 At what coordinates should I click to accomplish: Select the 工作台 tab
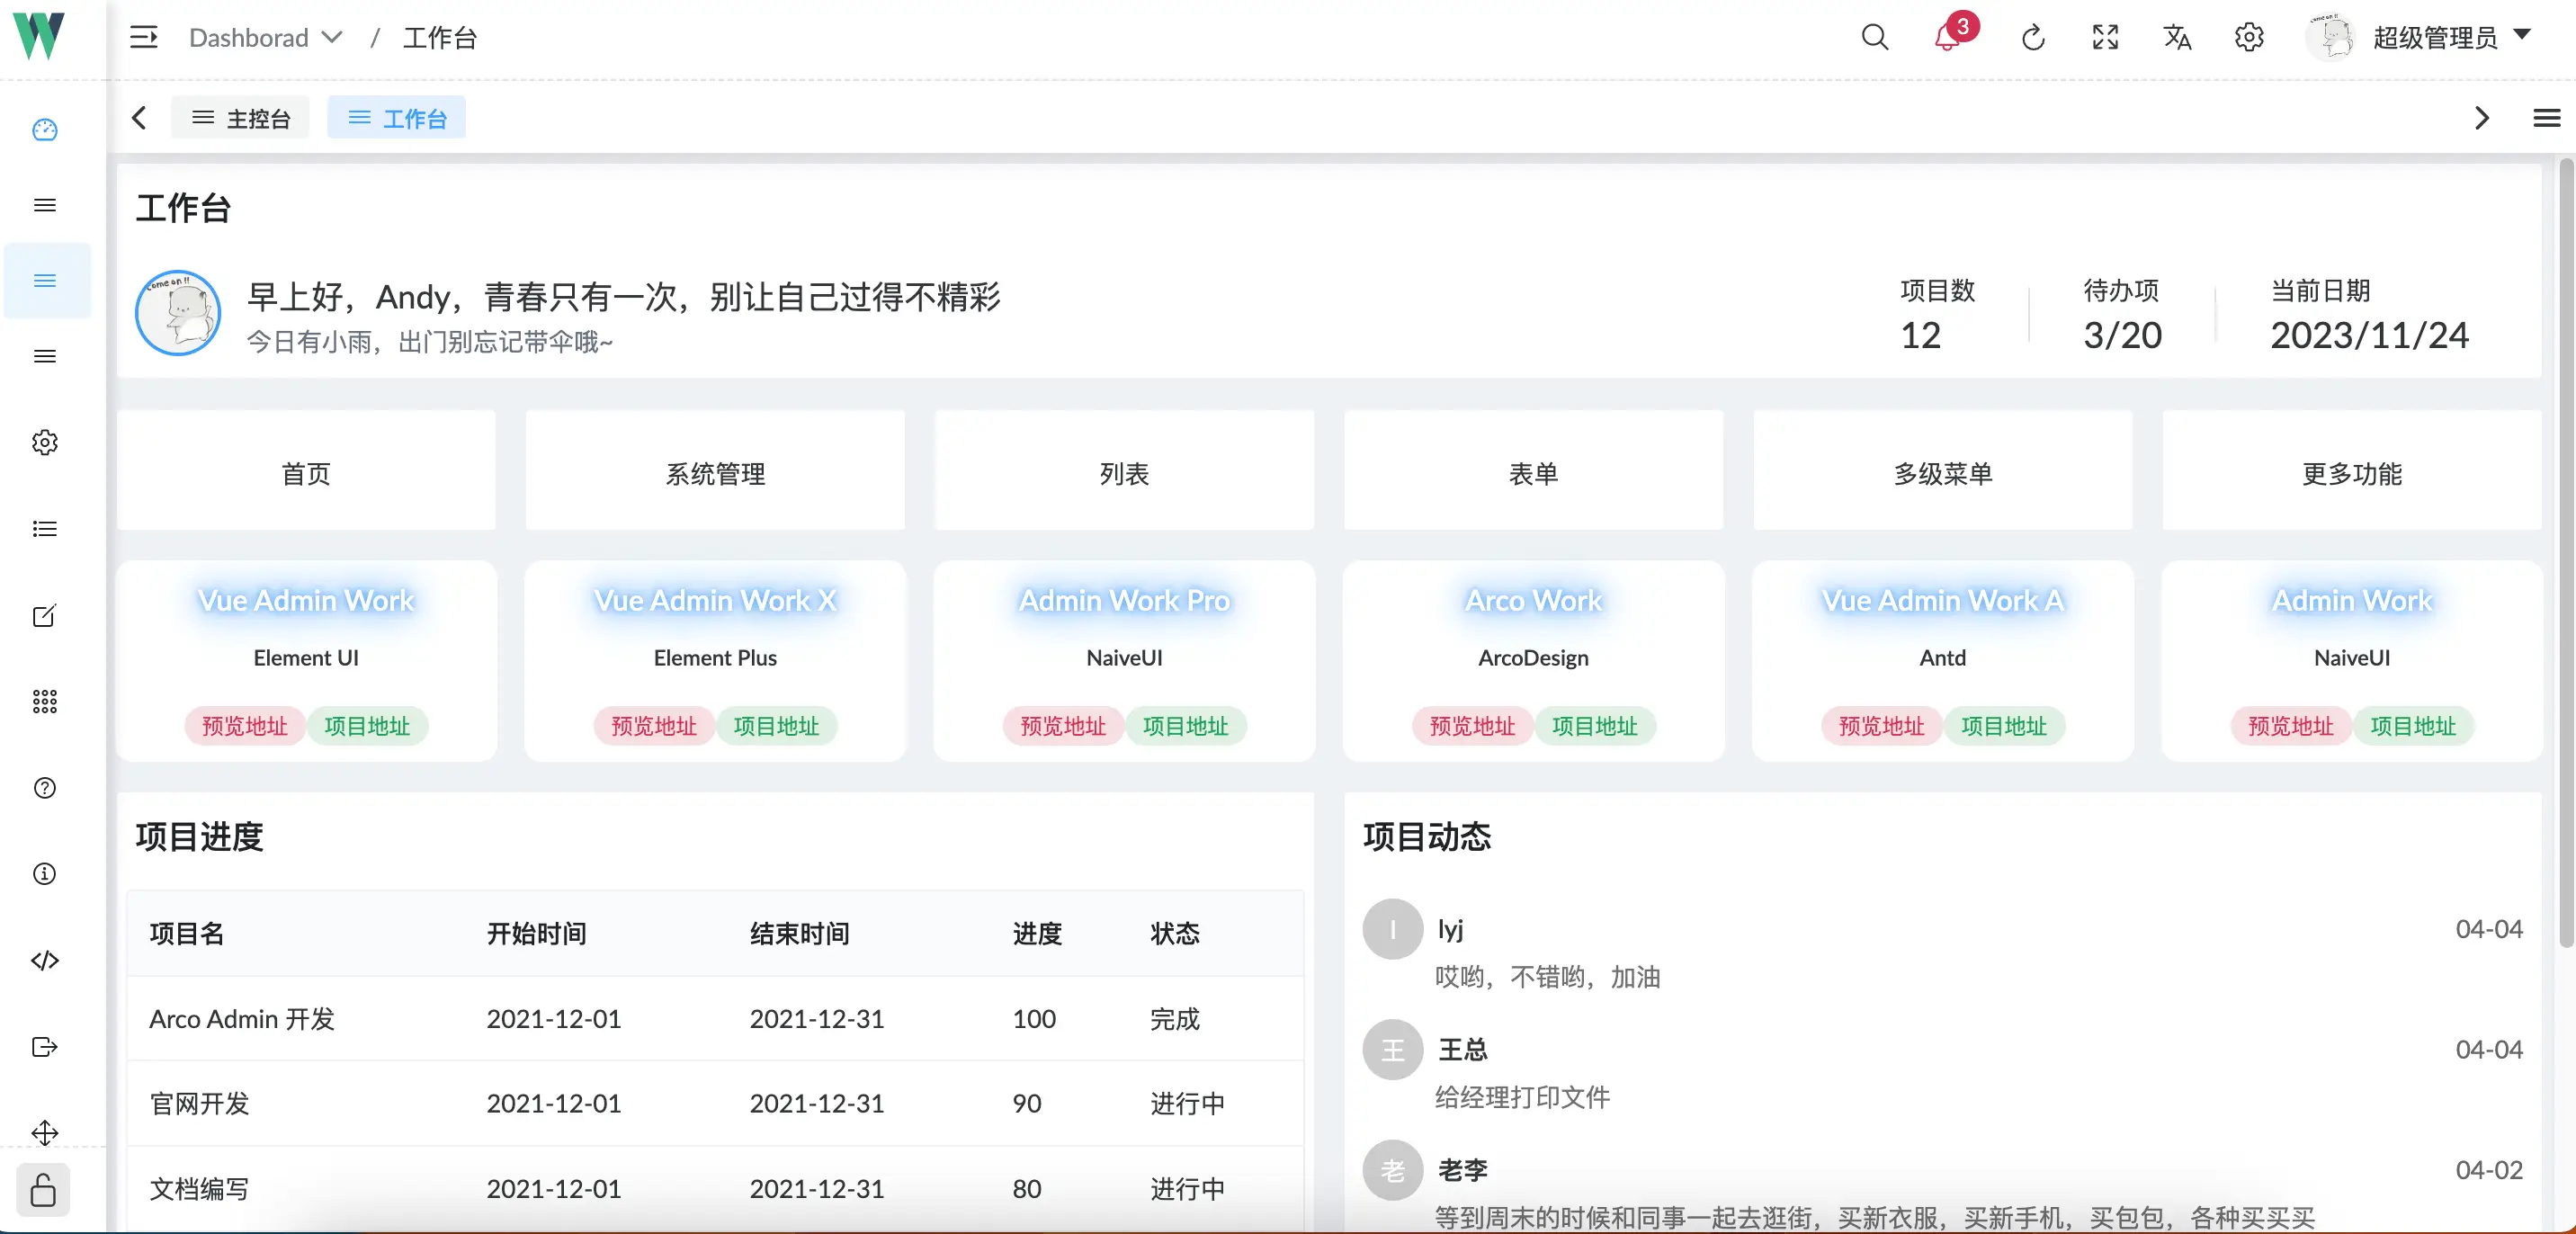[397, 118]
